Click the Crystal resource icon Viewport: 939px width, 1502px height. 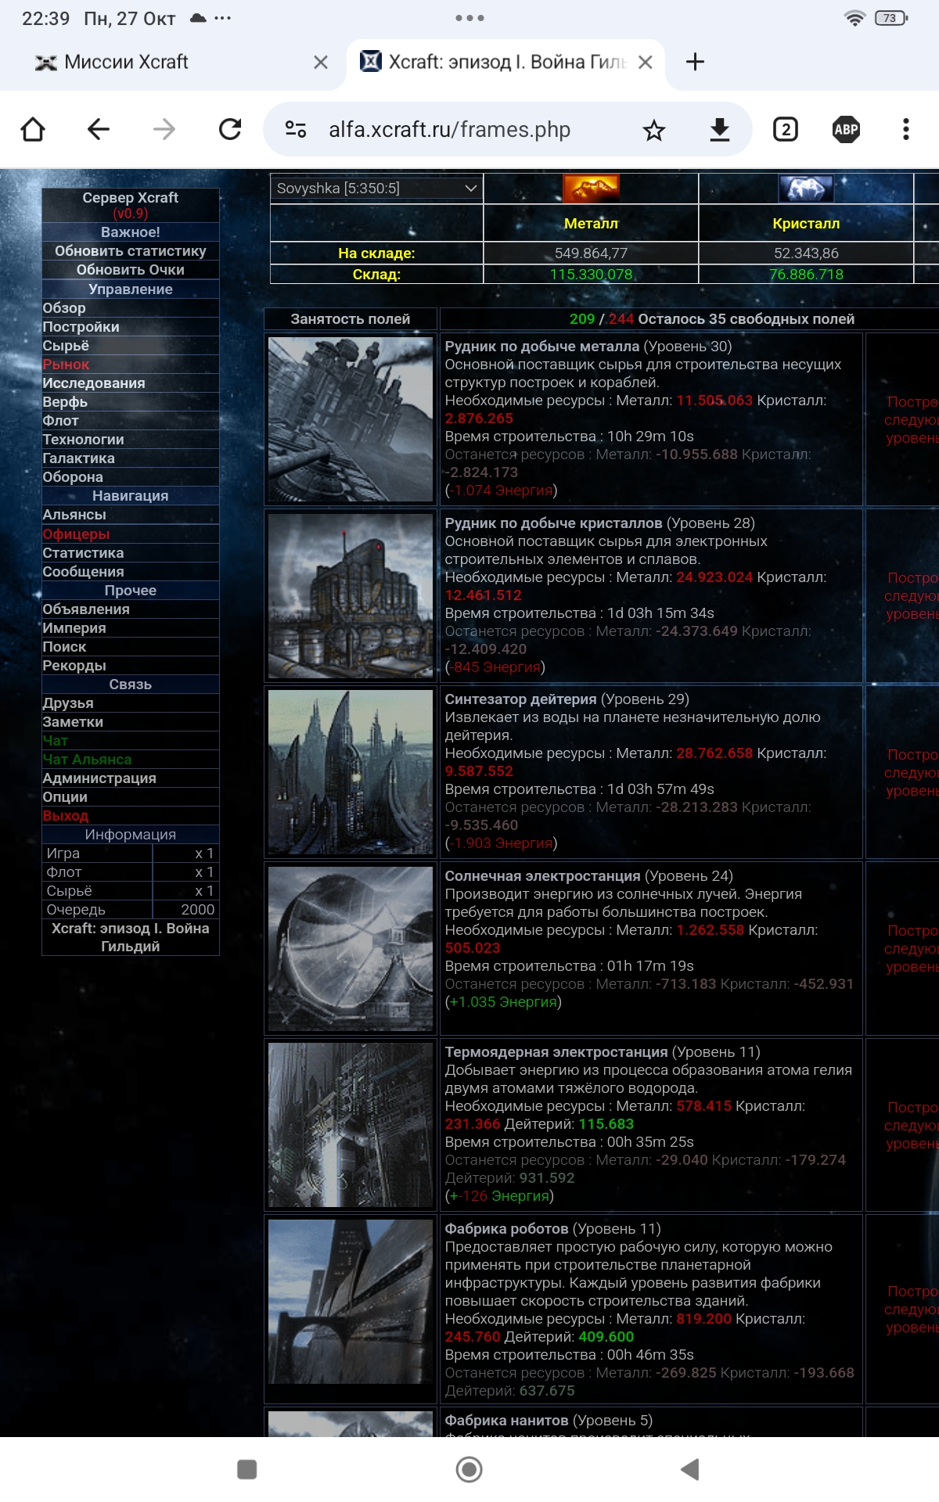click(806, 189)
